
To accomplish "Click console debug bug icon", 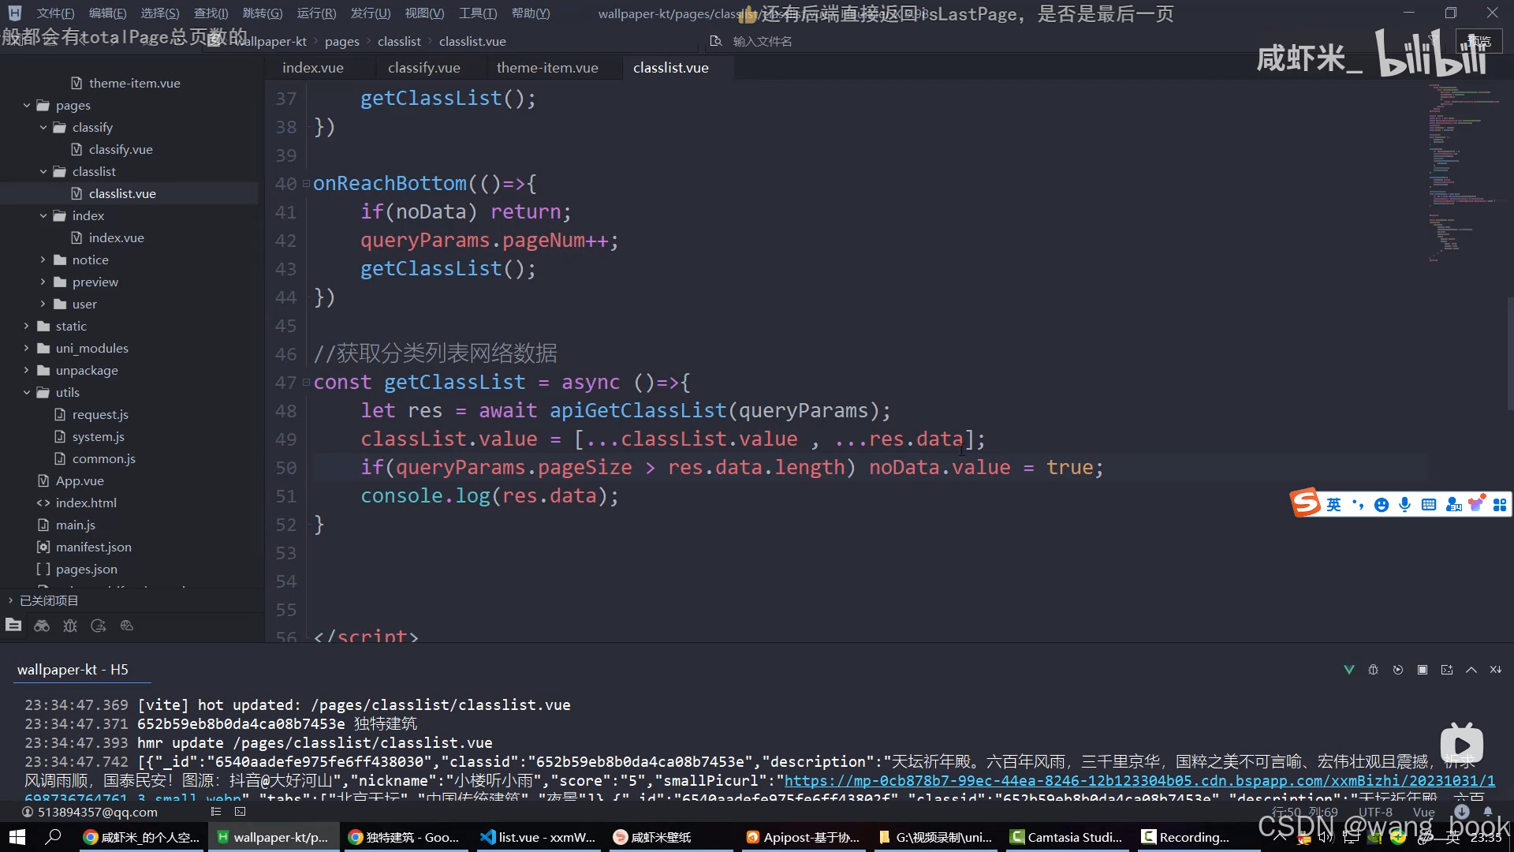I will click(x=1373, y=670).
